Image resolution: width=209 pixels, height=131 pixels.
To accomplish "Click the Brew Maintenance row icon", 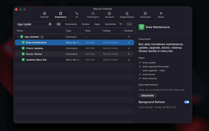I will pos(23,43).
